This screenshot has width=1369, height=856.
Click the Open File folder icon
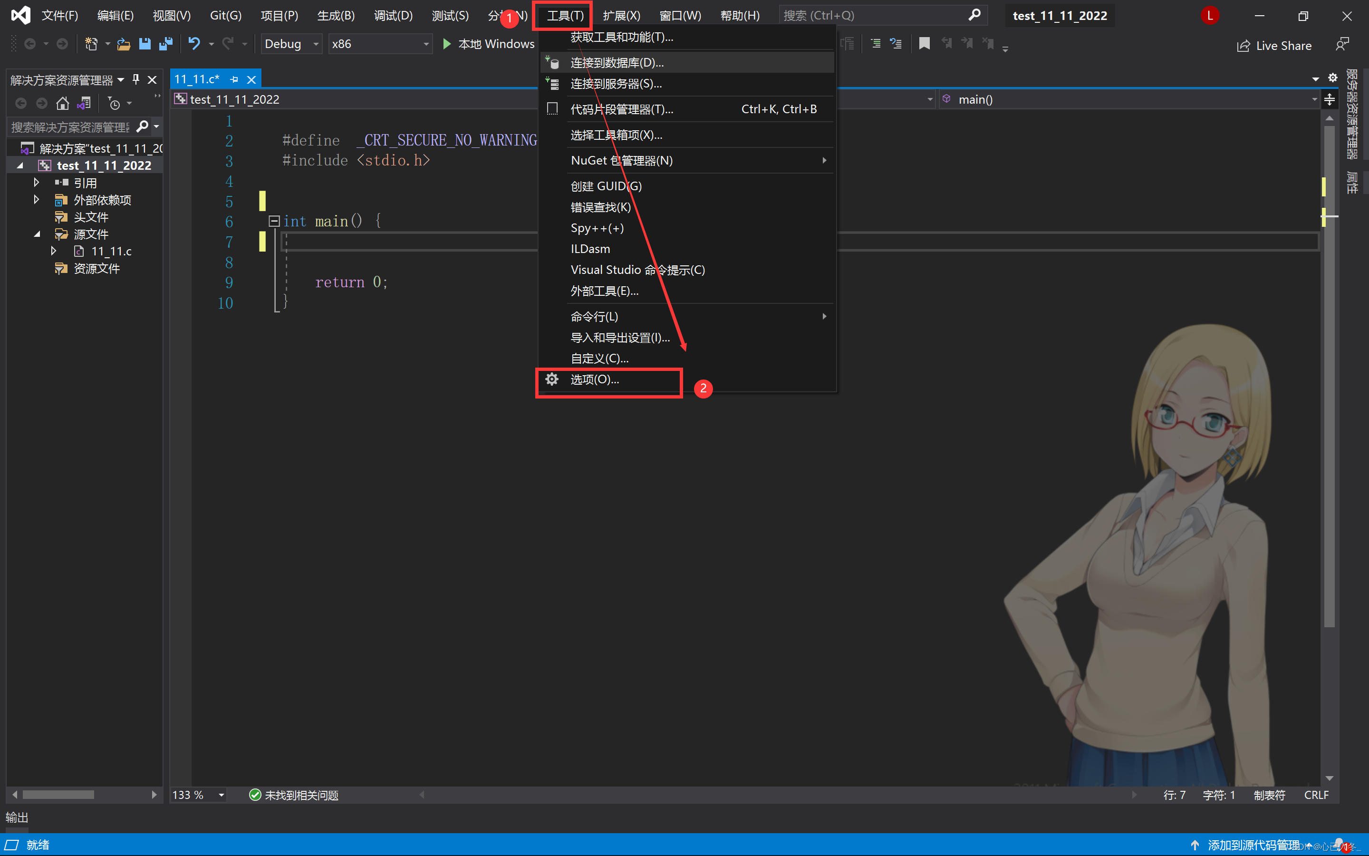tap(123, 44)
